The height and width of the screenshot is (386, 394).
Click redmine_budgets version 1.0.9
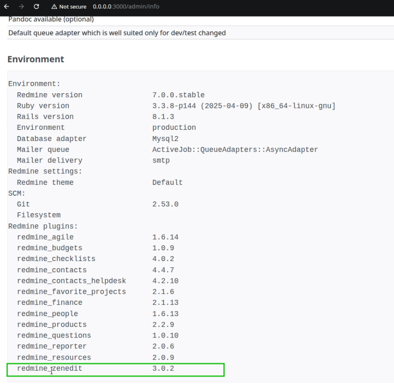point(163,248)
